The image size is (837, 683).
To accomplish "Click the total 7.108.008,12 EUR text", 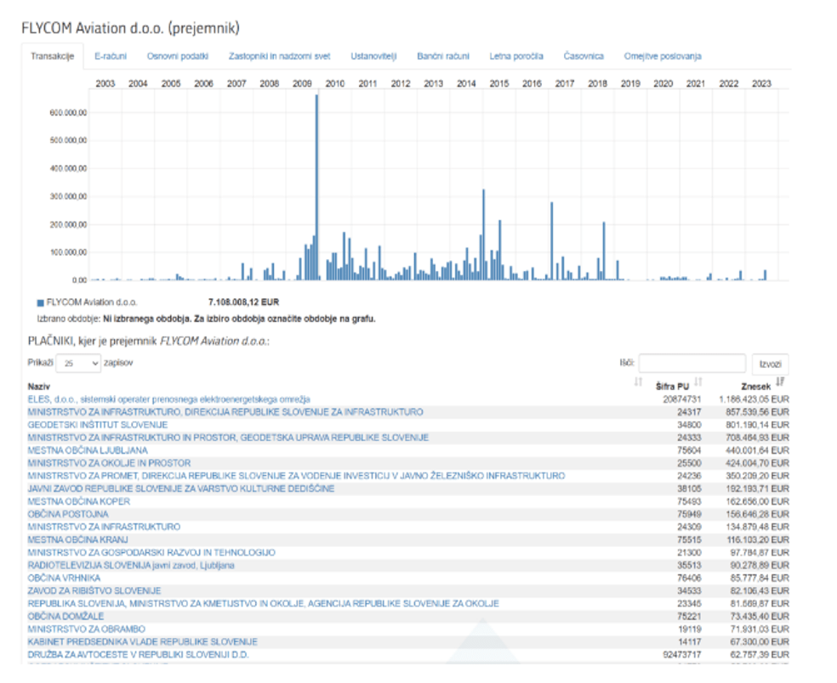I will click(243, 302).
